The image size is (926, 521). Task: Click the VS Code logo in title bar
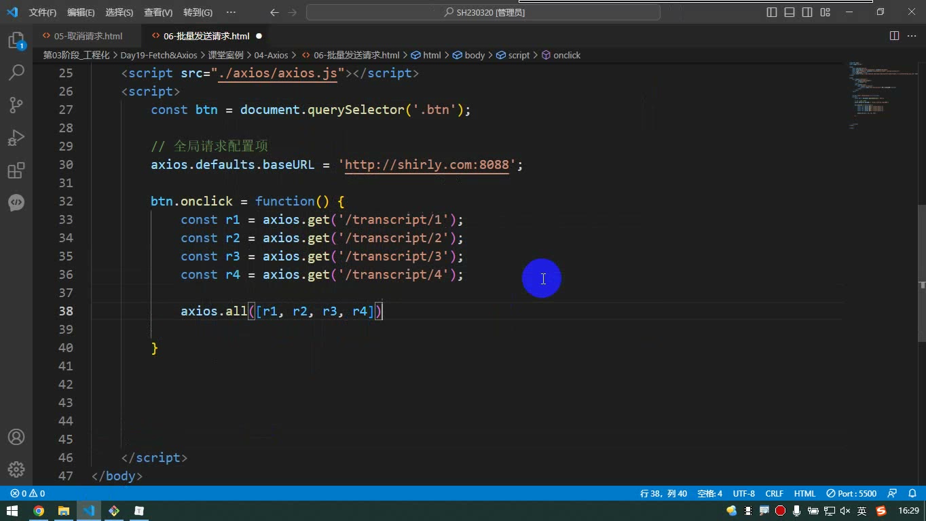(x=12, y=12)
